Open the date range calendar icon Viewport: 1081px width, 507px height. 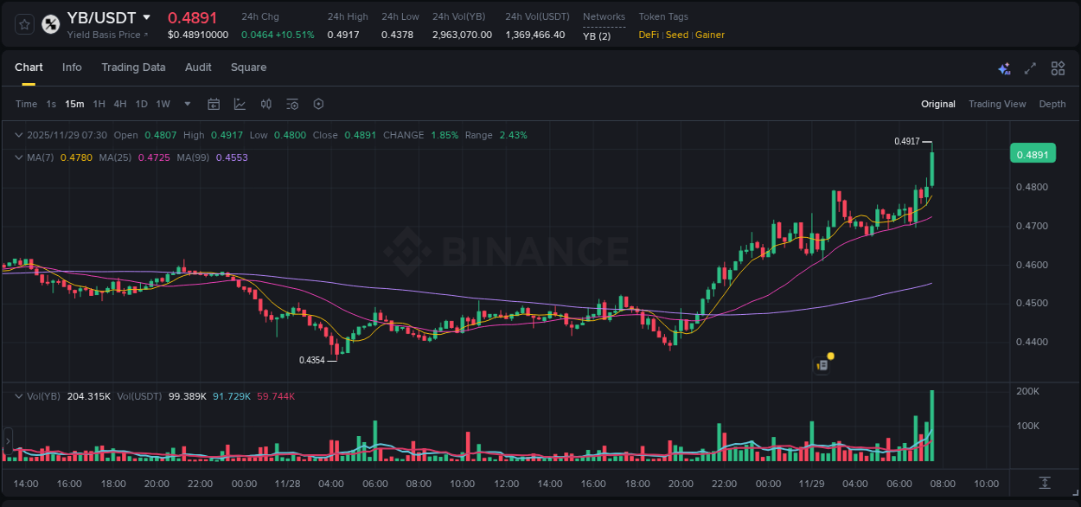click(x=214, y=104)
